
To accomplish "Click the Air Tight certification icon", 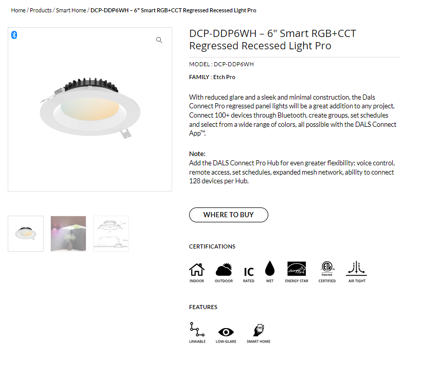I will [x=357, y=269].
